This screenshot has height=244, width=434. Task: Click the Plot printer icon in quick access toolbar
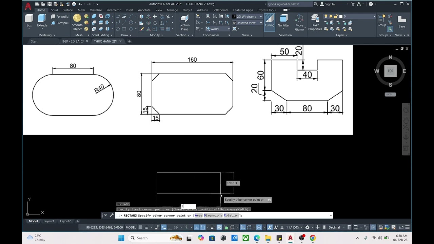[74, 4]
